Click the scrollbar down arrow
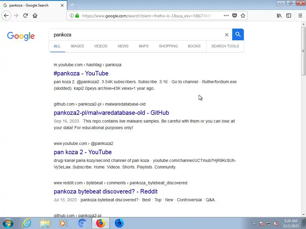Viewport: 306px width, 229px height. [x=303, y=215]
